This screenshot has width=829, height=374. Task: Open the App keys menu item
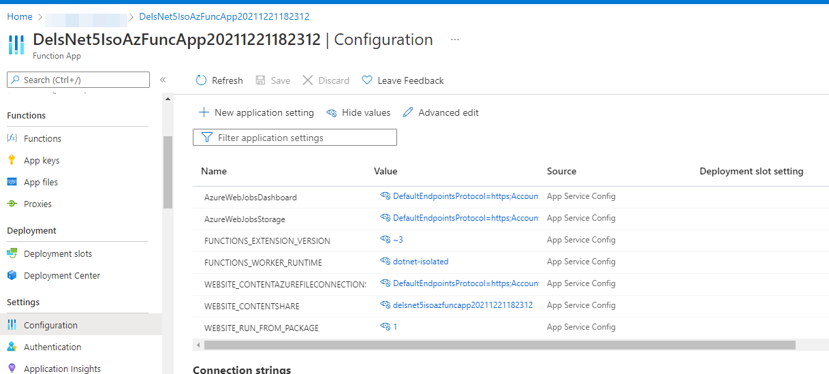tap(42, 160)
